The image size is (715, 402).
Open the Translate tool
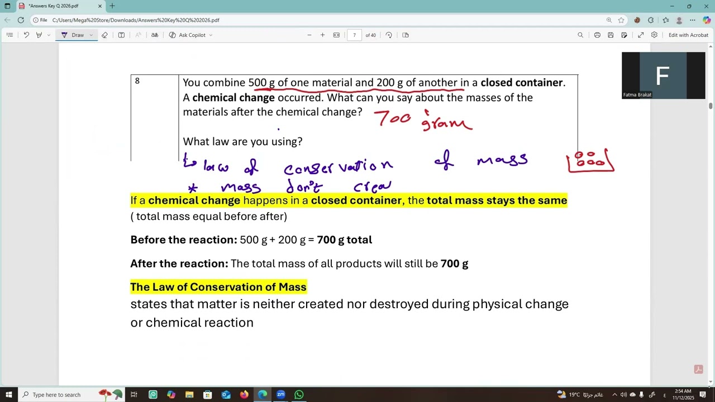click(x=155, y=35)
